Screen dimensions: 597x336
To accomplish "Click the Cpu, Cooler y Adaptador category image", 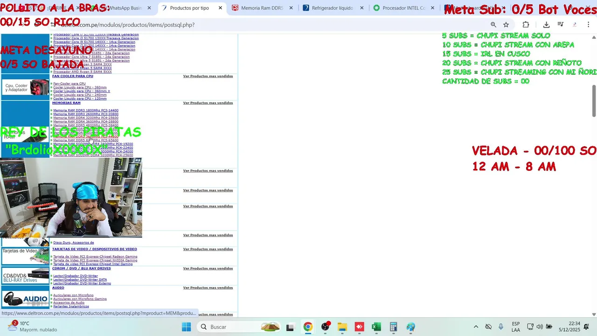I will 25,87.
